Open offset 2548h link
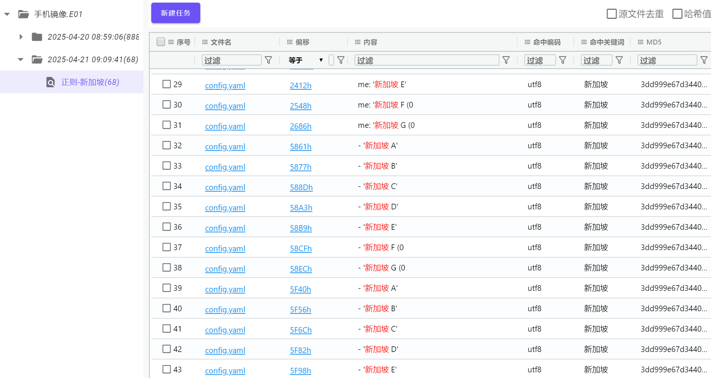Screen dimensions: 711x378 point(301,106)
